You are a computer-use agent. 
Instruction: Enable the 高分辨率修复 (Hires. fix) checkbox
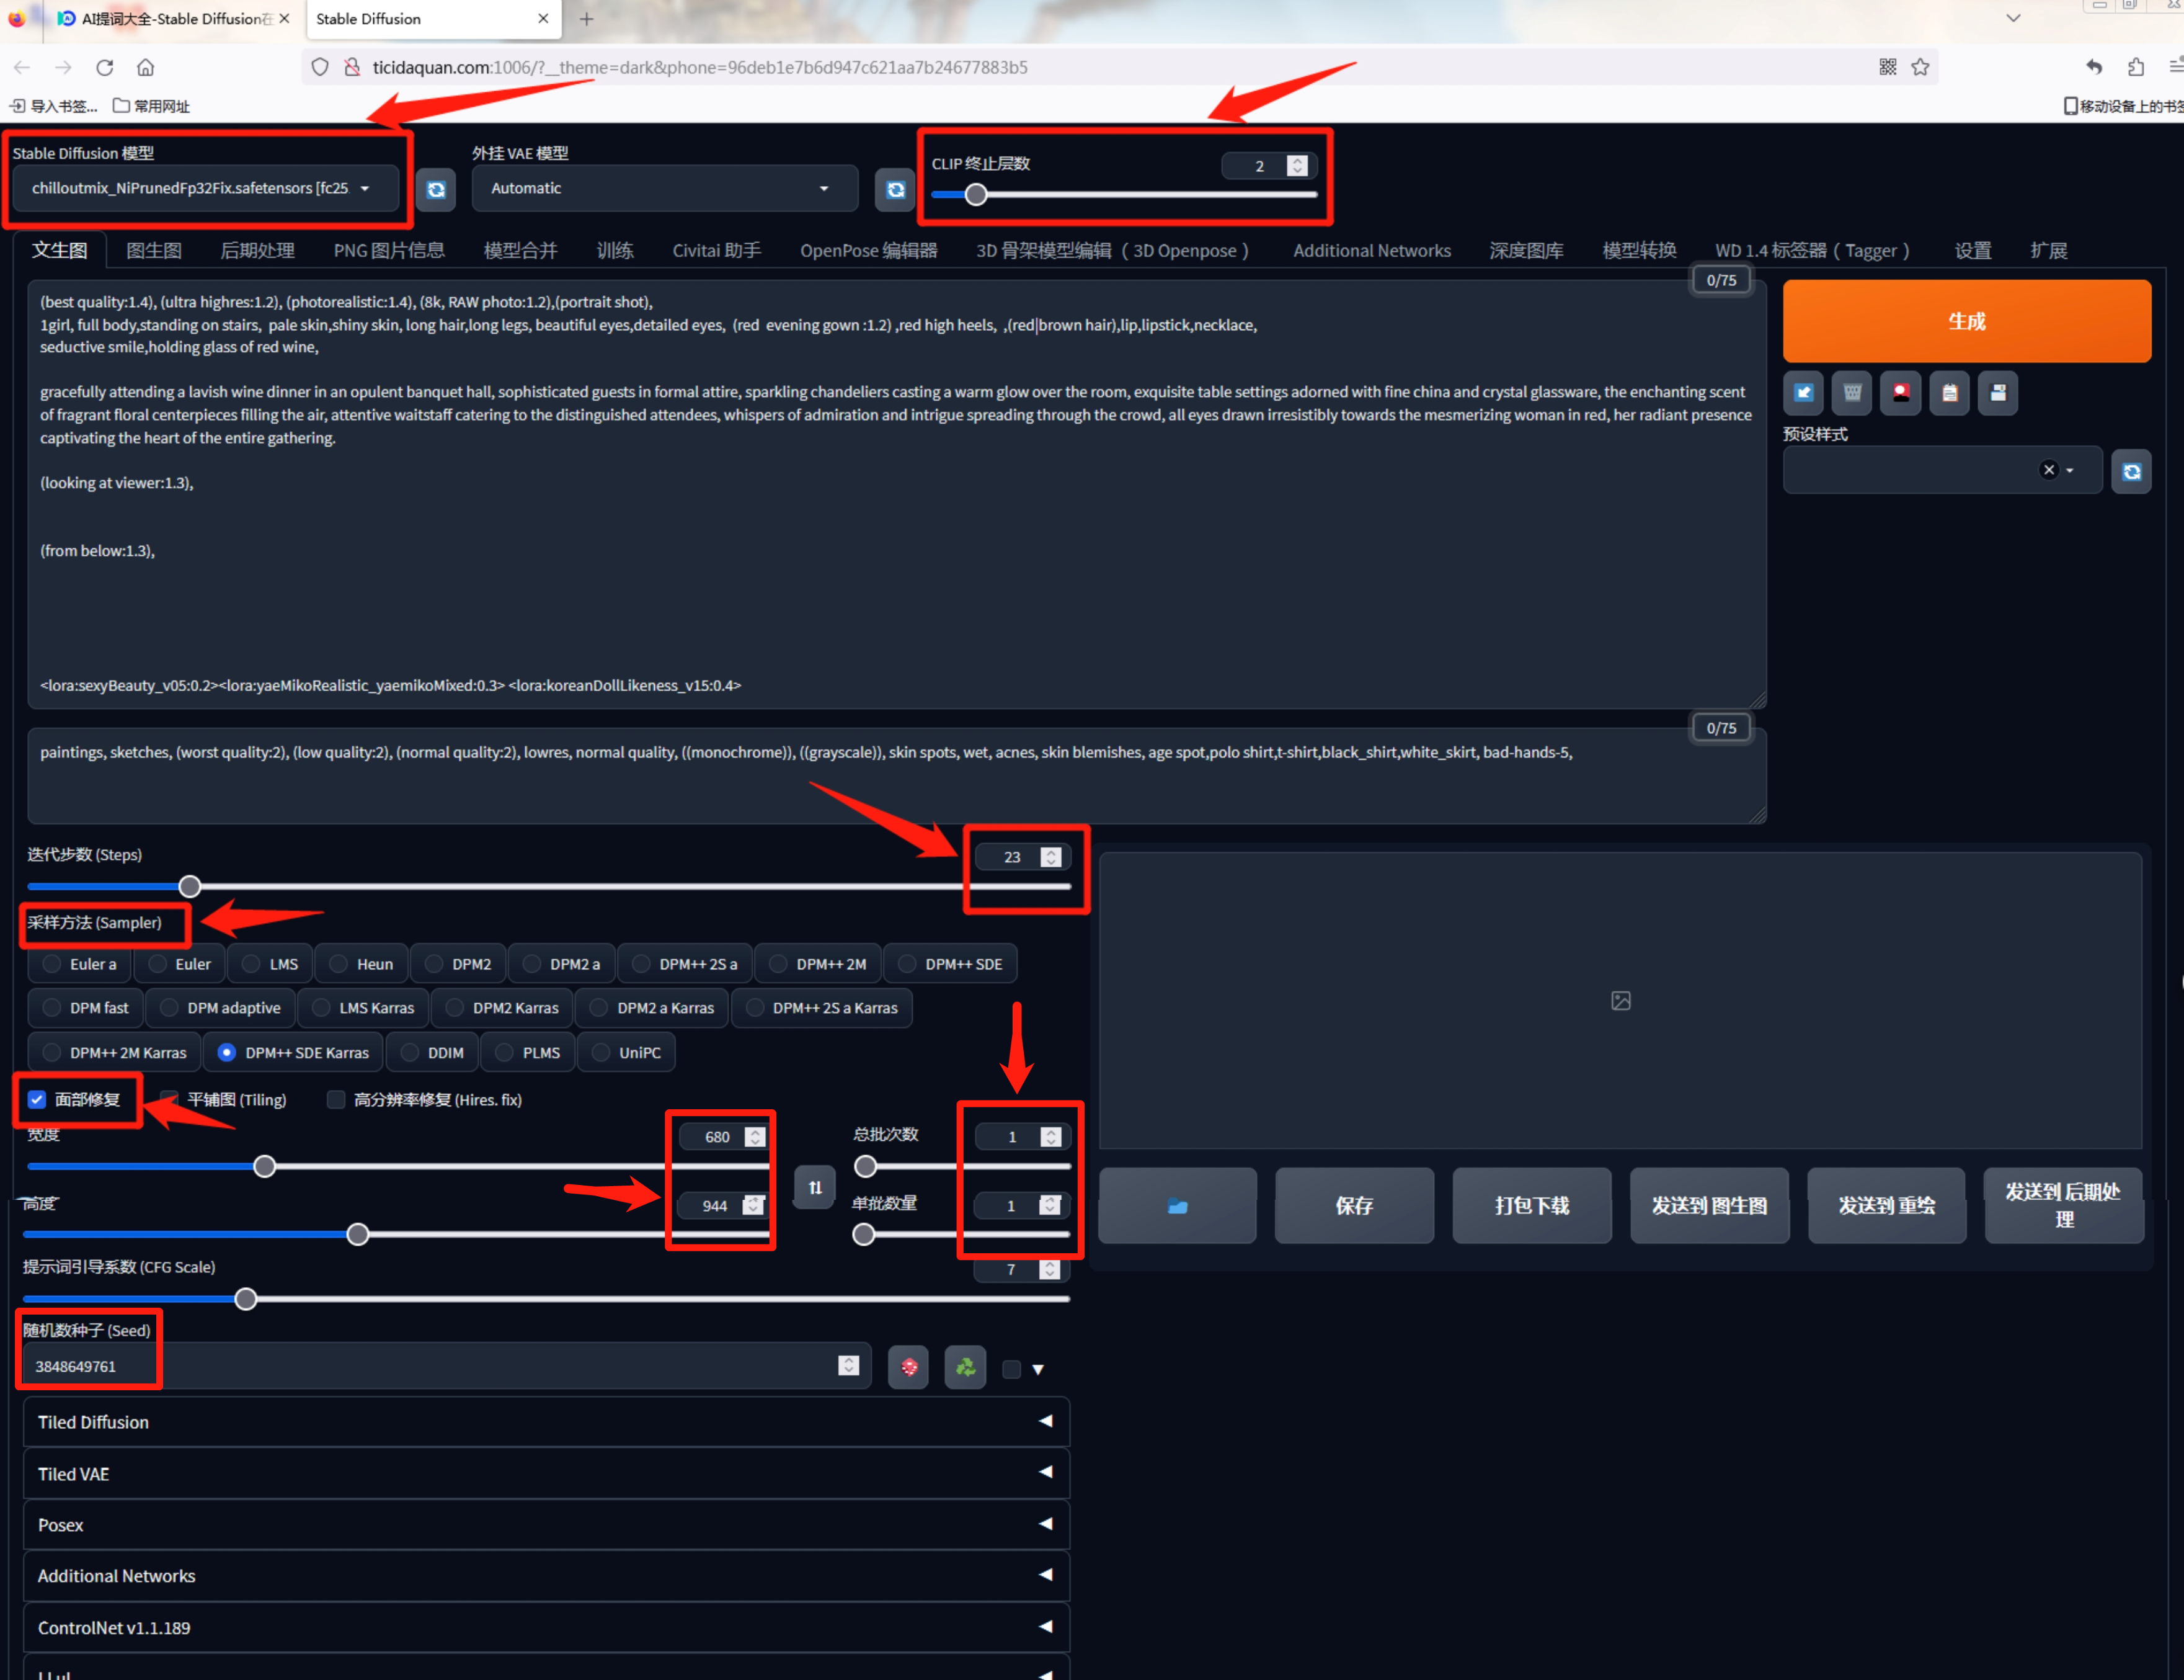click(336, 1100)
